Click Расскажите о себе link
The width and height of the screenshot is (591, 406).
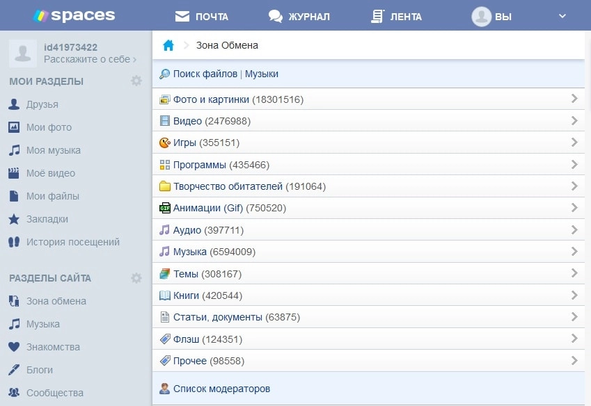click(90, 60)
